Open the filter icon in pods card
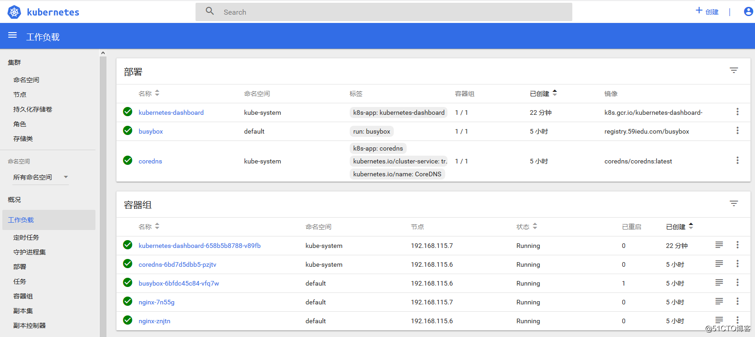Screen dimensions: 755x337 point(734,203)
